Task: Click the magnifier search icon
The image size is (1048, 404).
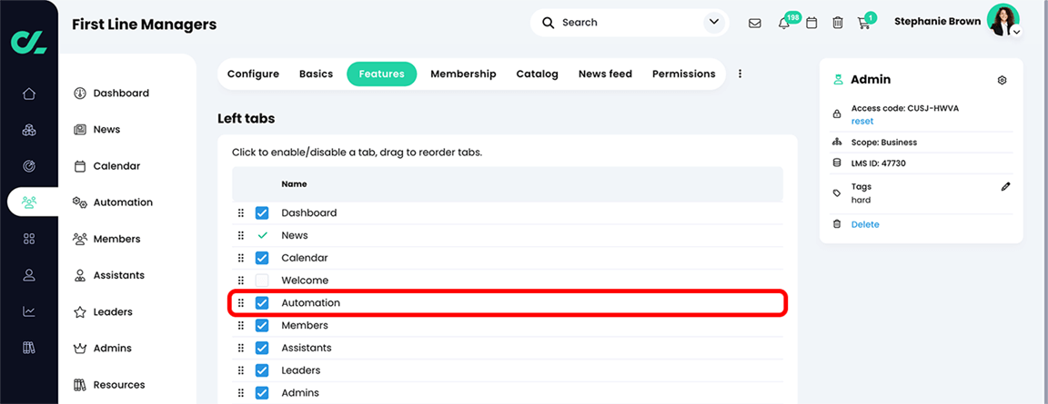Action: point(548,23)
